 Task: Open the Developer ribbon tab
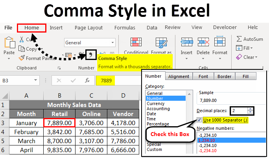tap(225, 27)
